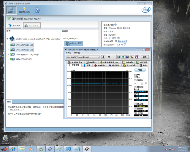Click the copy text to clipboard icon
This screenshot has height=152, width=190.
118,57
